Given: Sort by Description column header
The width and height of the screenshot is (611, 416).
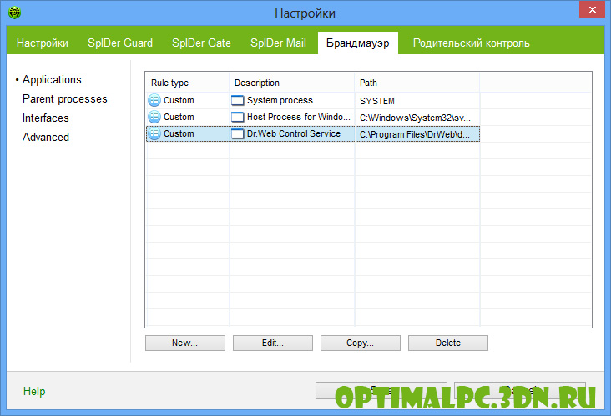Looking at the screenshot, I should [x=292, y=83].
